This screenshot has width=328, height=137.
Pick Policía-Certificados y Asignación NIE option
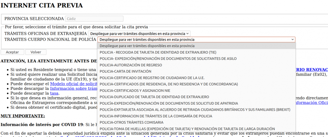click(x=135, y=91)
